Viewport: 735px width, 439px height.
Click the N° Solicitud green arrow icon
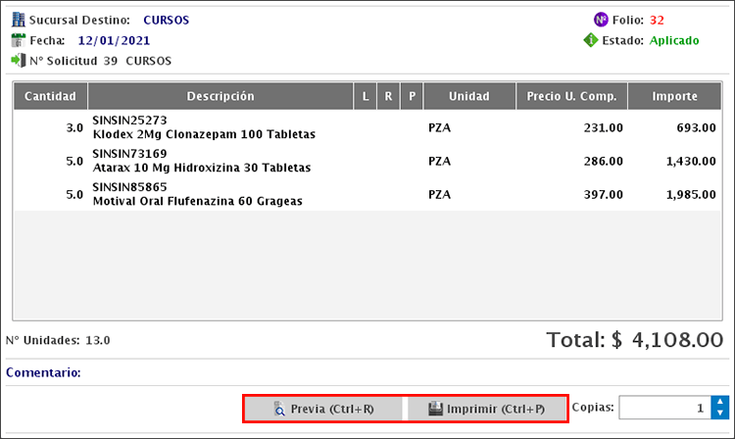click(18, 61)
